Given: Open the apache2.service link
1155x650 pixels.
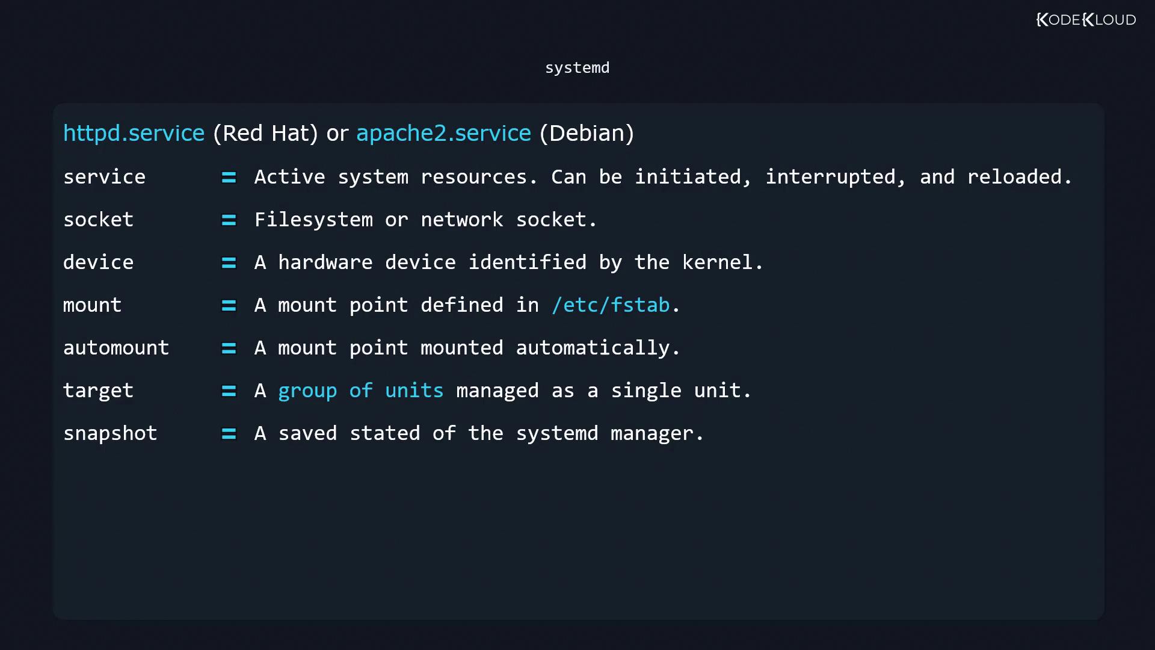Looking at the screenshot, I should 443,133.
